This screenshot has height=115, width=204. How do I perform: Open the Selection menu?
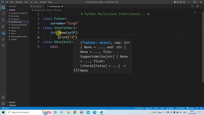pos(19,2)
